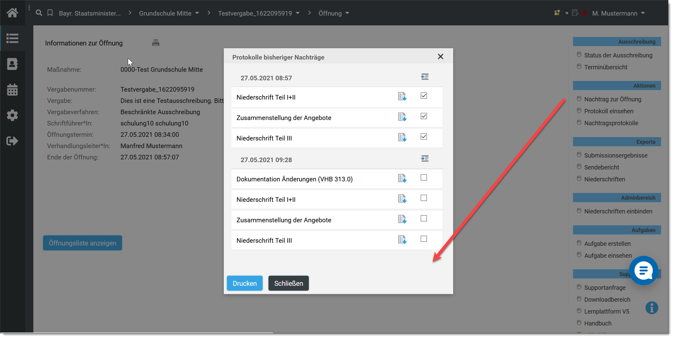Viewport: 673px width, 338px height.
Task: Click the Beschränkte Ausschreibung value
Action: coord(160,112)
